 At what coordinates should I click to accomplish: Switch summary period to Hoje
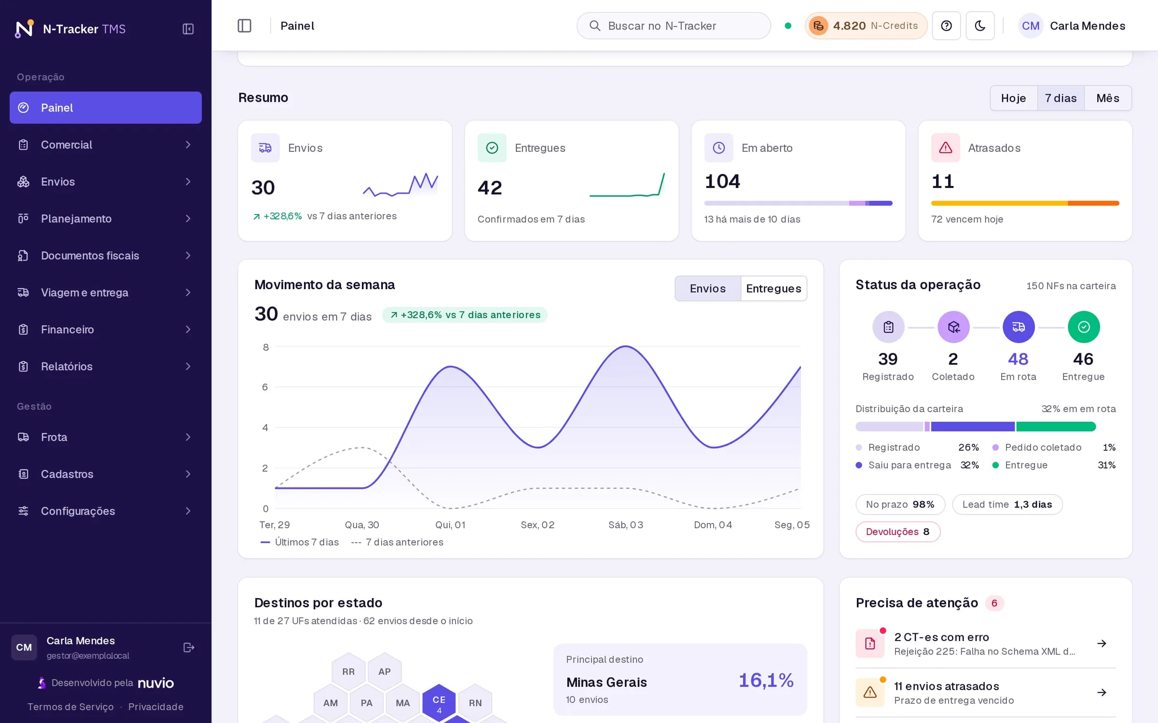click(1013, 98)
